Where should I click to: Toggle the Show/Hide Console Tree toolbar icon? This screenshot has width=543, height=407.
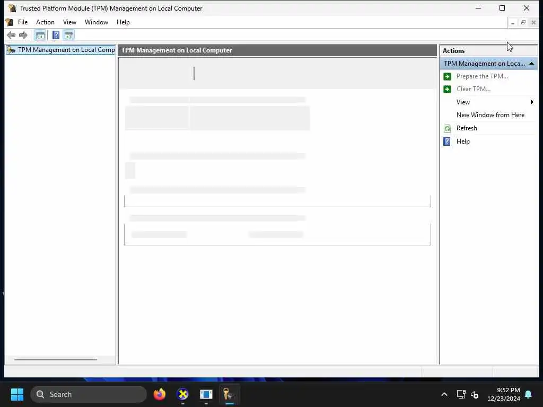tap(40, 35)
